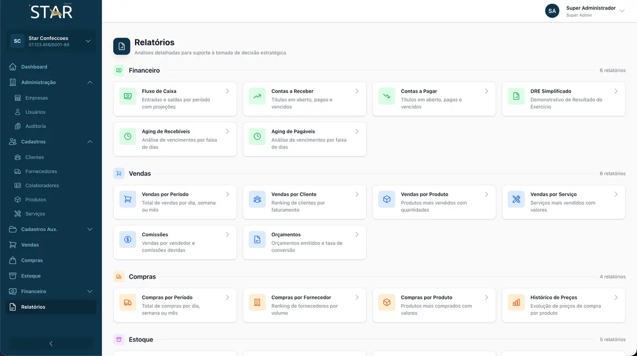Select Clientes under Cadastros
The width and height of the screenshot is (637, 356).
35,157
